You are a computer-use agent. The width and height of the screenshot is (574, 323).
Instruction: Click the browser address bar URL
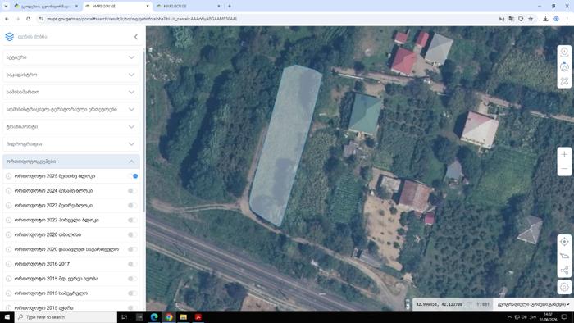pyautogui.click(x=143, y=19)
